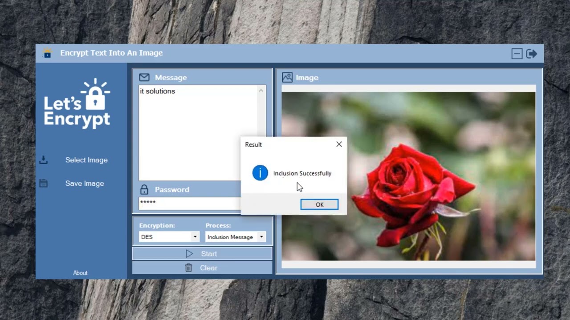Image resolution: width=570 pixels, height=320 pixels.
Task: Confirm the Result dialog with OK
Action: 319,204
